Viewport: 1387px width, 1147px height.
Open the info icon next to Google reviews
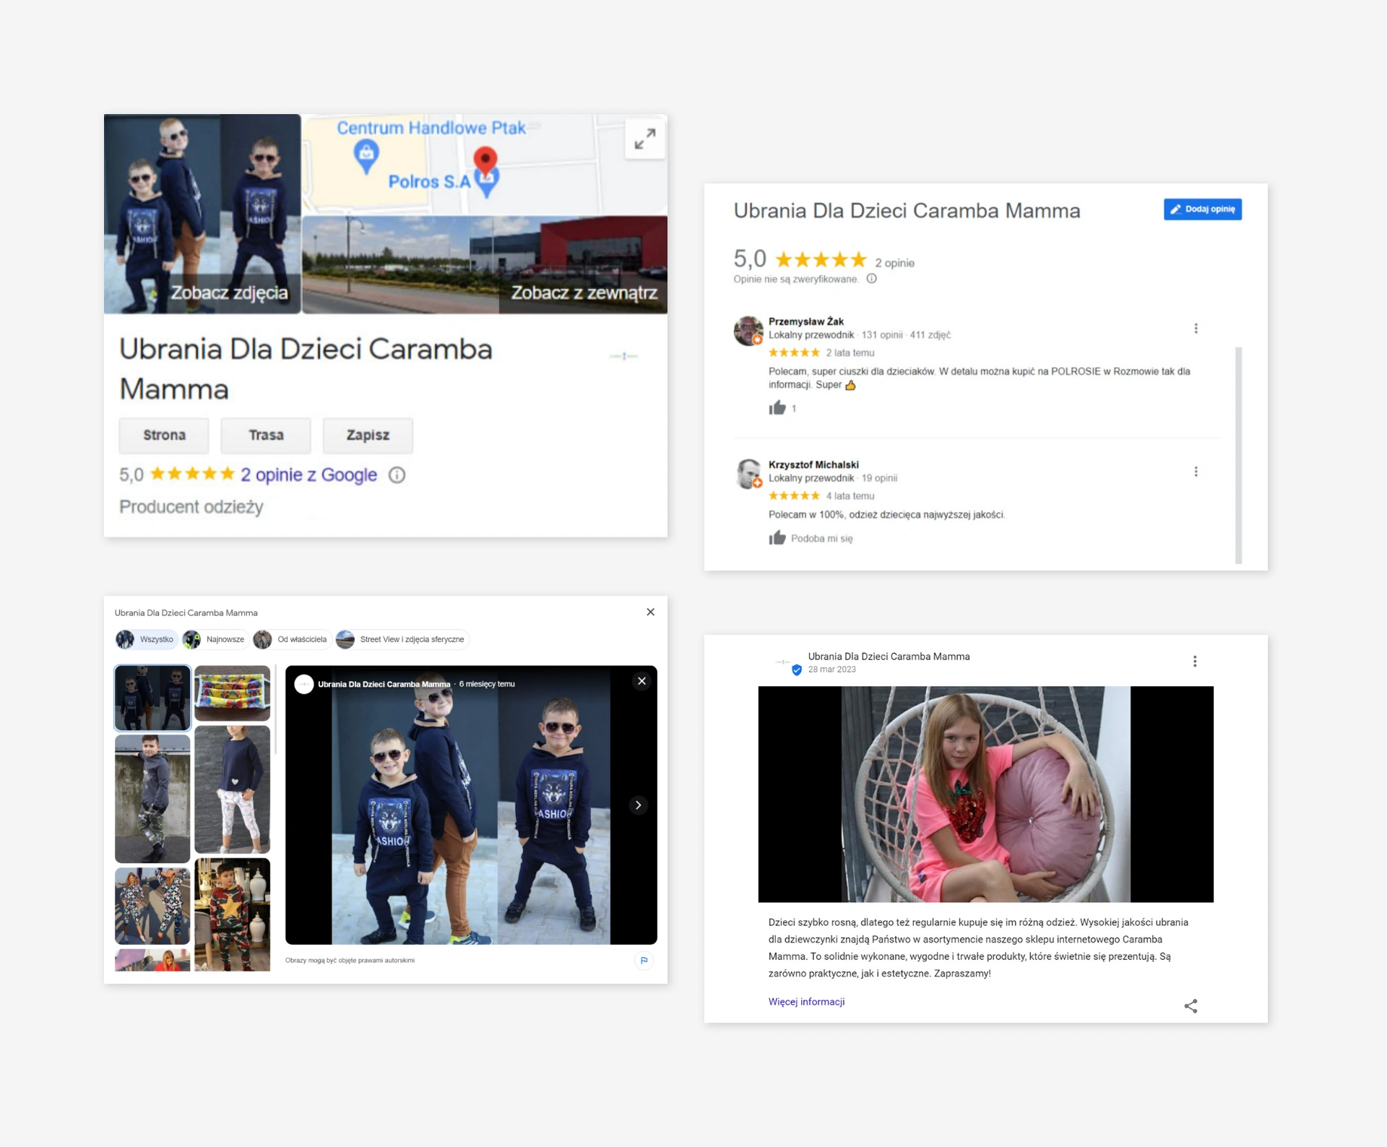coord(397,475)
